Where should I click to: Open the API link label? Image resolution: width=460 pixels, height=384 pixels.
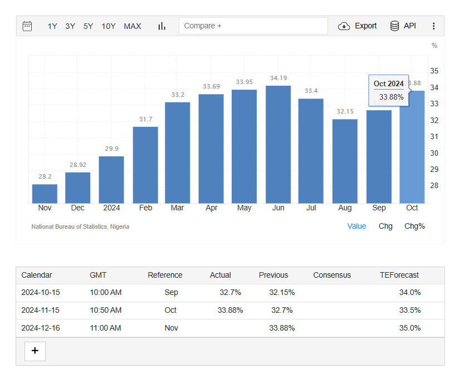tap(409, 26)
